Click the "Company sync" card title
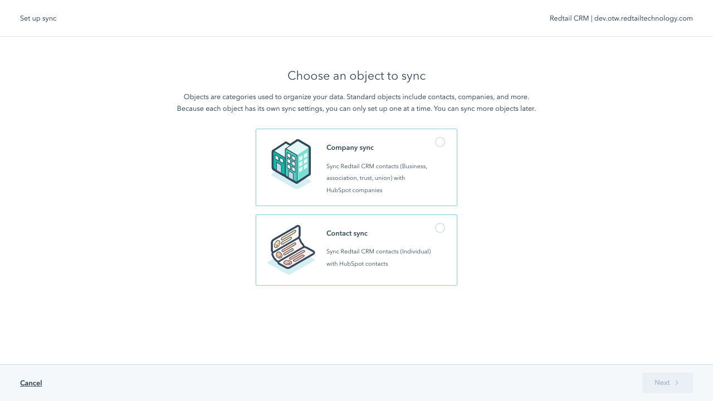713x401 pixels. 350,148
